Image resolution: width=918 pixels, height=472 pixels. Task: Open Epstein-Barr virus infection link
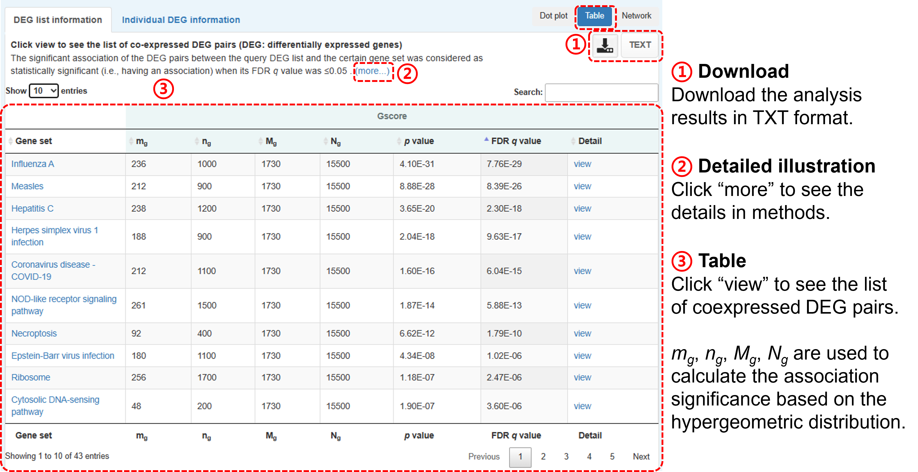click(x=63, y=356)
